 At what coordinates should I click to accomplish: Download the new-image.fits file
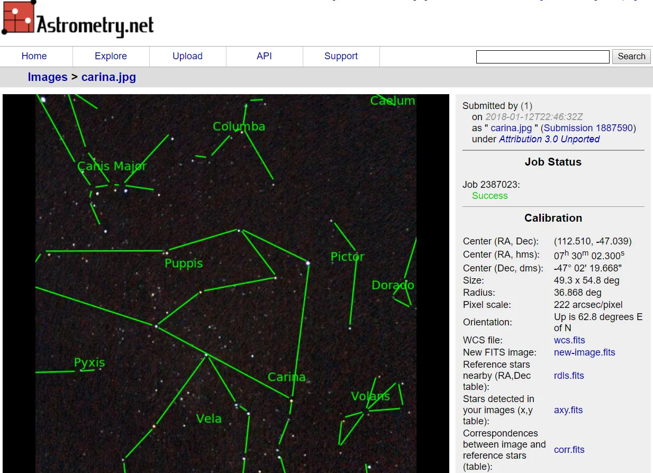click(585, 352)
